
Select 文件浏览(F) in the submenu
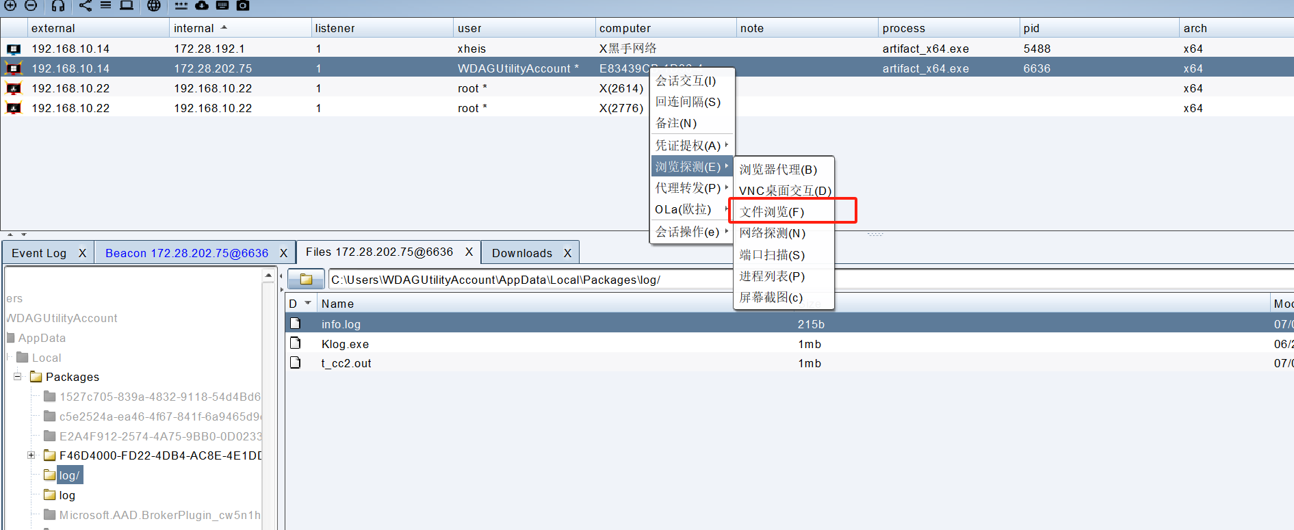coord(784,211)
